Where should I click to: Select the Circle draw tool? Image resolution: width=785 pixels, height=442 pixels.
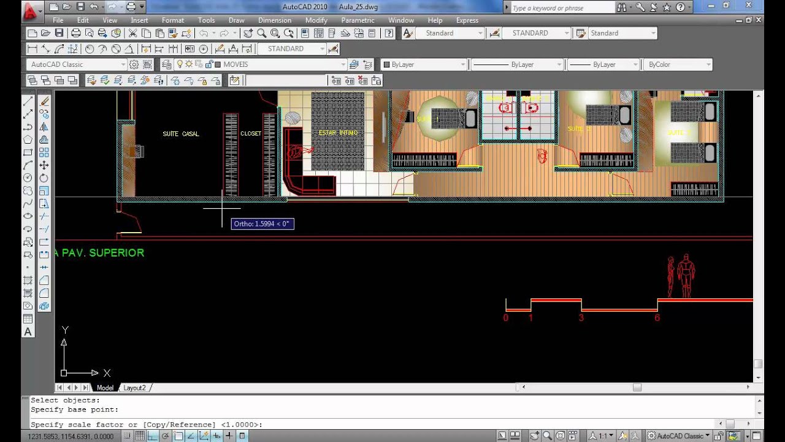tap(28, 178)
